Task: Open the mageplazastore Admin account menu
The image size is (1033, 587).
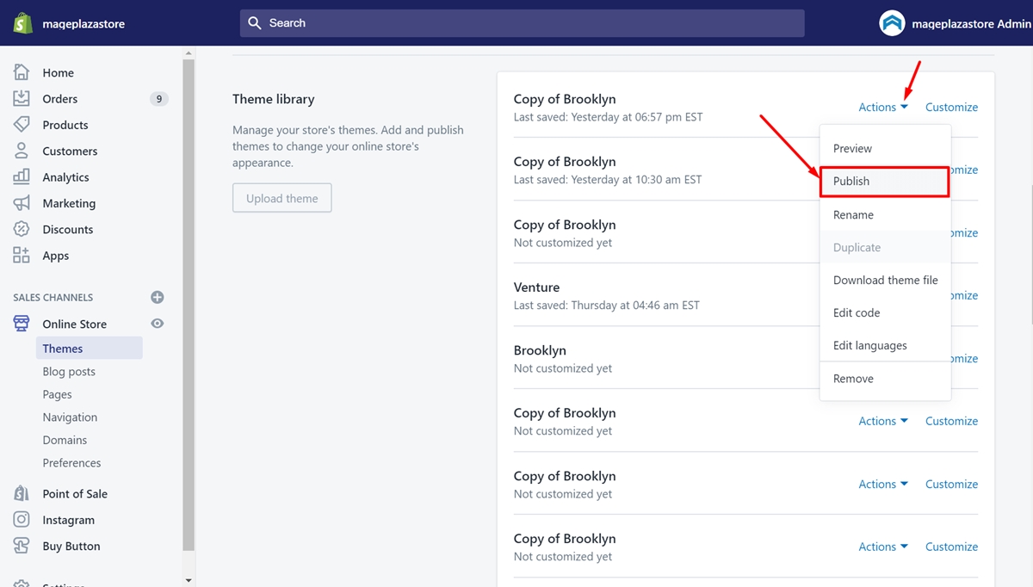Action: click(955, 23)
